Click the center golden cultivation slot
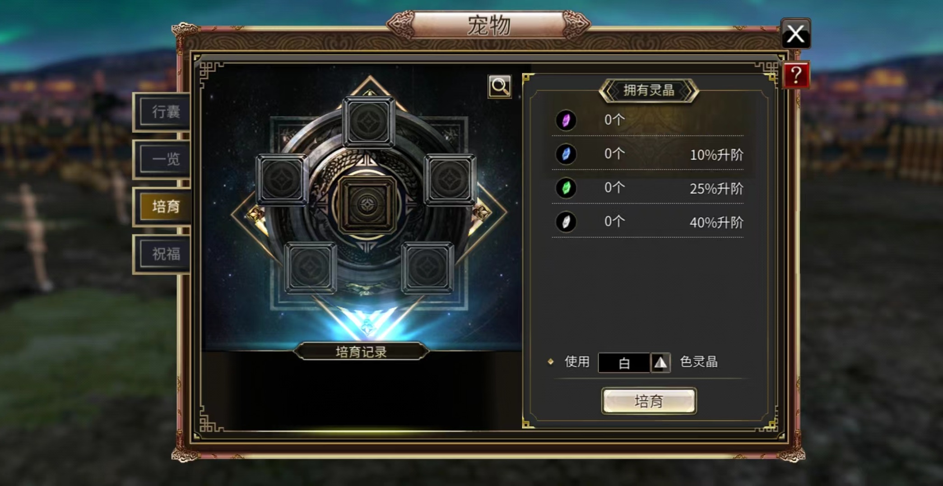Image resolution: width=943 pixels, height=486 pixels. coord(367,205)
